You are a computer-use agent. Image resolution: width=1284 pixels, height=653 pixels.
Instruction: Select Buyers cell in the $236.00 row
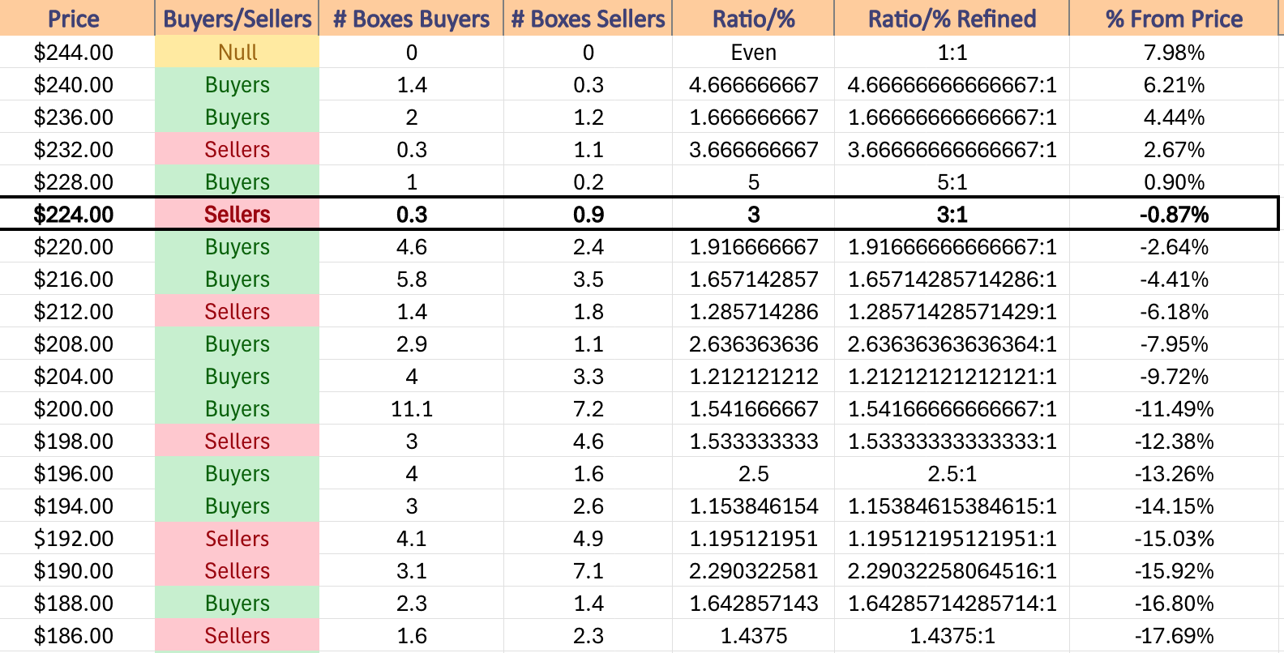[x=237, y=117]
